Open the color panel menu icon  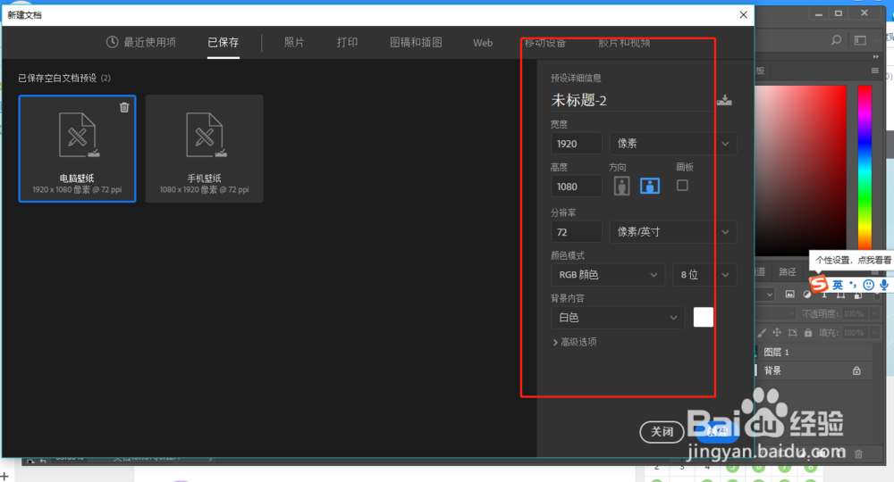pyautogui.click(x=875, y=71)
